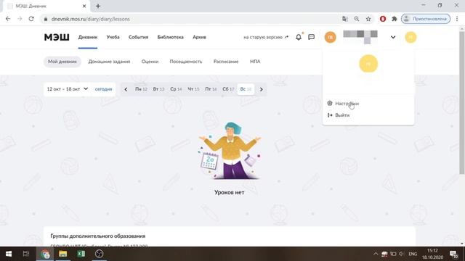Screen dimensions: 465x261
Task: Click the browser back arrow
Action: [x=8, y=19]
